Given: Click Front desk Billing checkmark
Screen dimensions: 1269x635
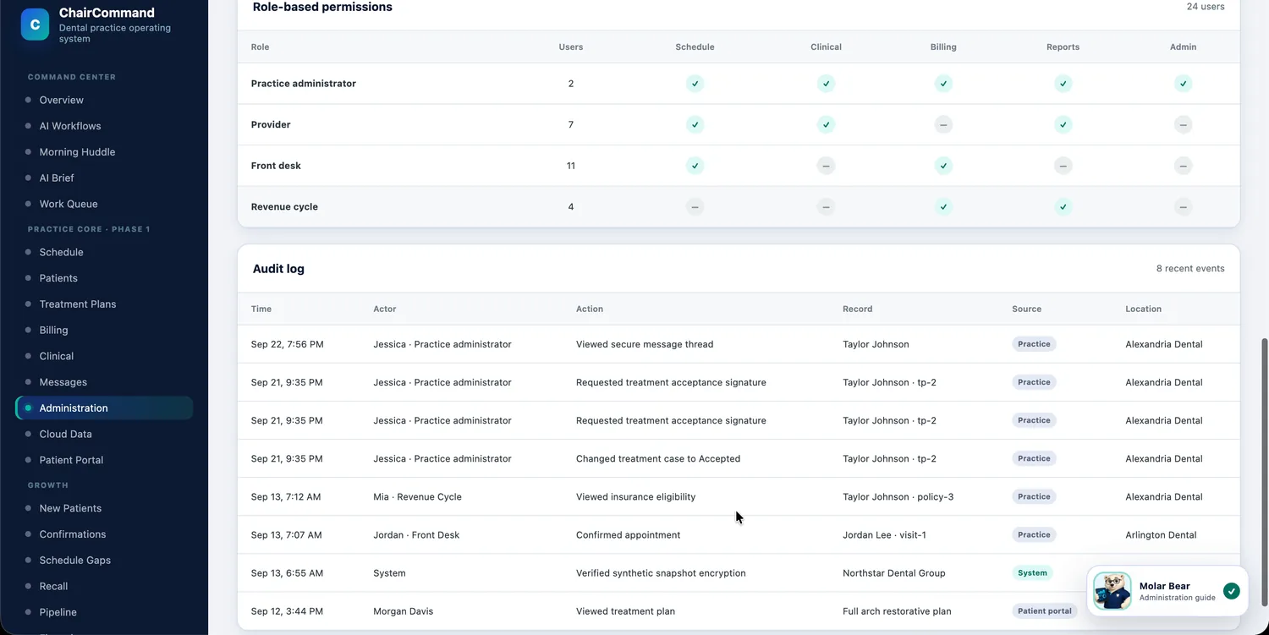Looking at the screenshot, I should point(943,166).
